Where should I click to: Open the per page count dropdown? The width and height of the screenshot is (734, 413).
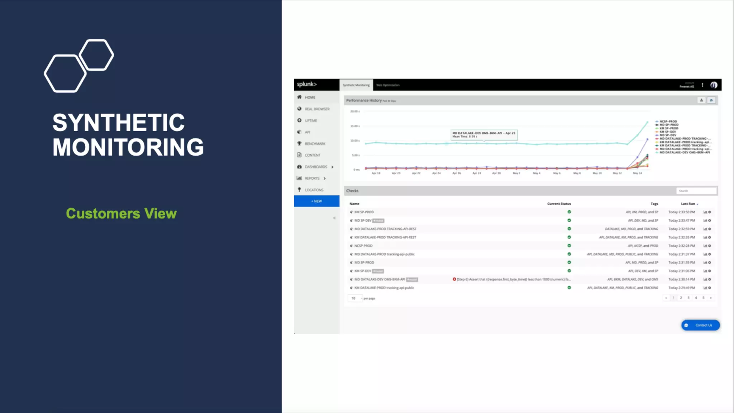pos(354,298)
